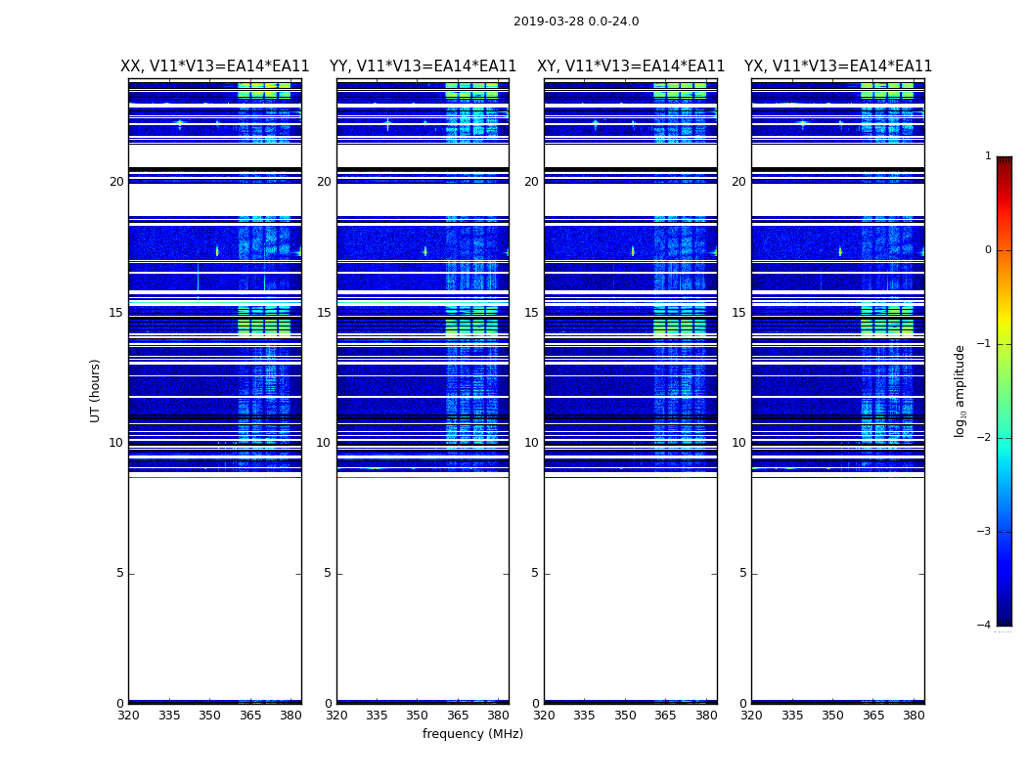Click the YX, V11*V13=EA14*EA11 panel title
Screen dimensions: 1027x782
click(x=838, y=66)
